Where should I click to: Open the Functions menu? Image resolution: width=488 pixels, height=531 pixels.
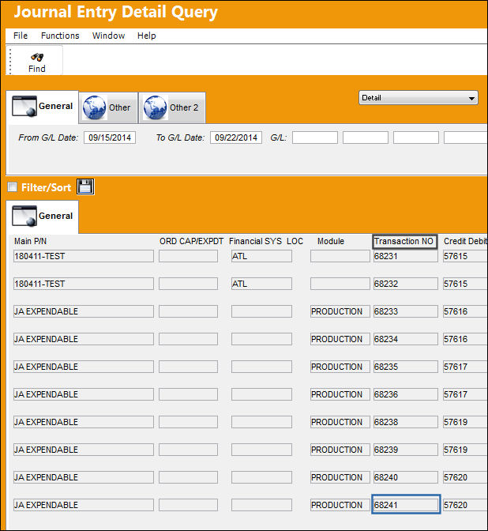coord(60,36)
